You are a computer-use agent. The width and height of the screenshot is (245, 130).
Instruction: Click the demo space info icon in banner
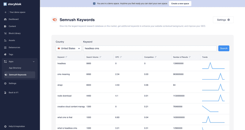click(x=94, y=3)
